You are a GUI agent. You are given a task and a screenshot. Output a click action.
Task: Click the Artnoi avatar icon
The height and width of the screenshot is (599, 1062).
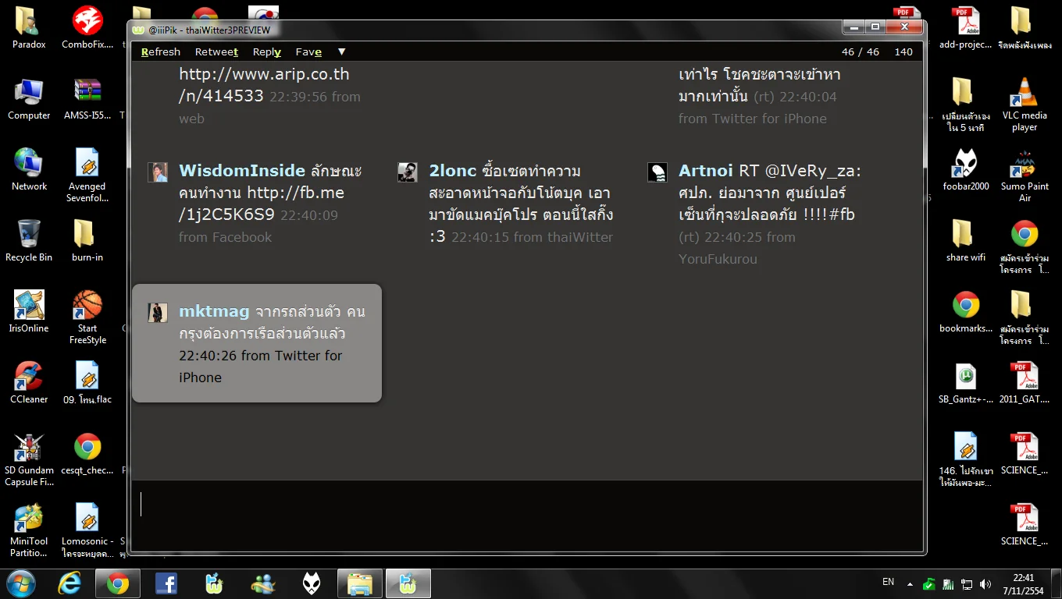658,172
